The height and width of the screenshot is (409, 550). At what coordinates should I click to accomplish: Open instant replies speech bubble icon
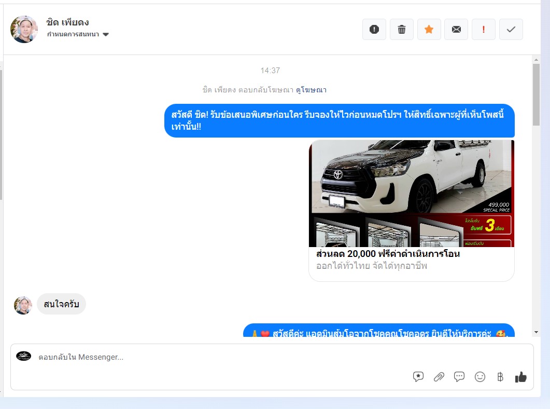(x=459, y=377)
